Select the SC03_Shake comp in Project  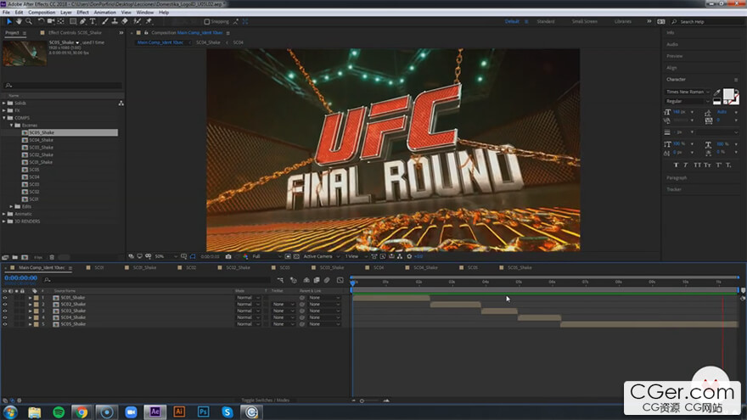[x=41, y=148]
